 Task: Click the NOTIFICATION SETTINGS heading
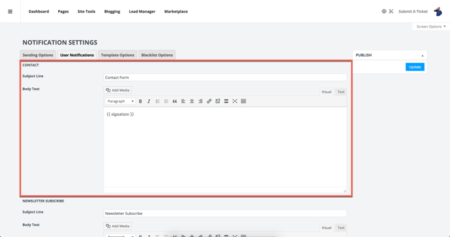click(60, 42)
